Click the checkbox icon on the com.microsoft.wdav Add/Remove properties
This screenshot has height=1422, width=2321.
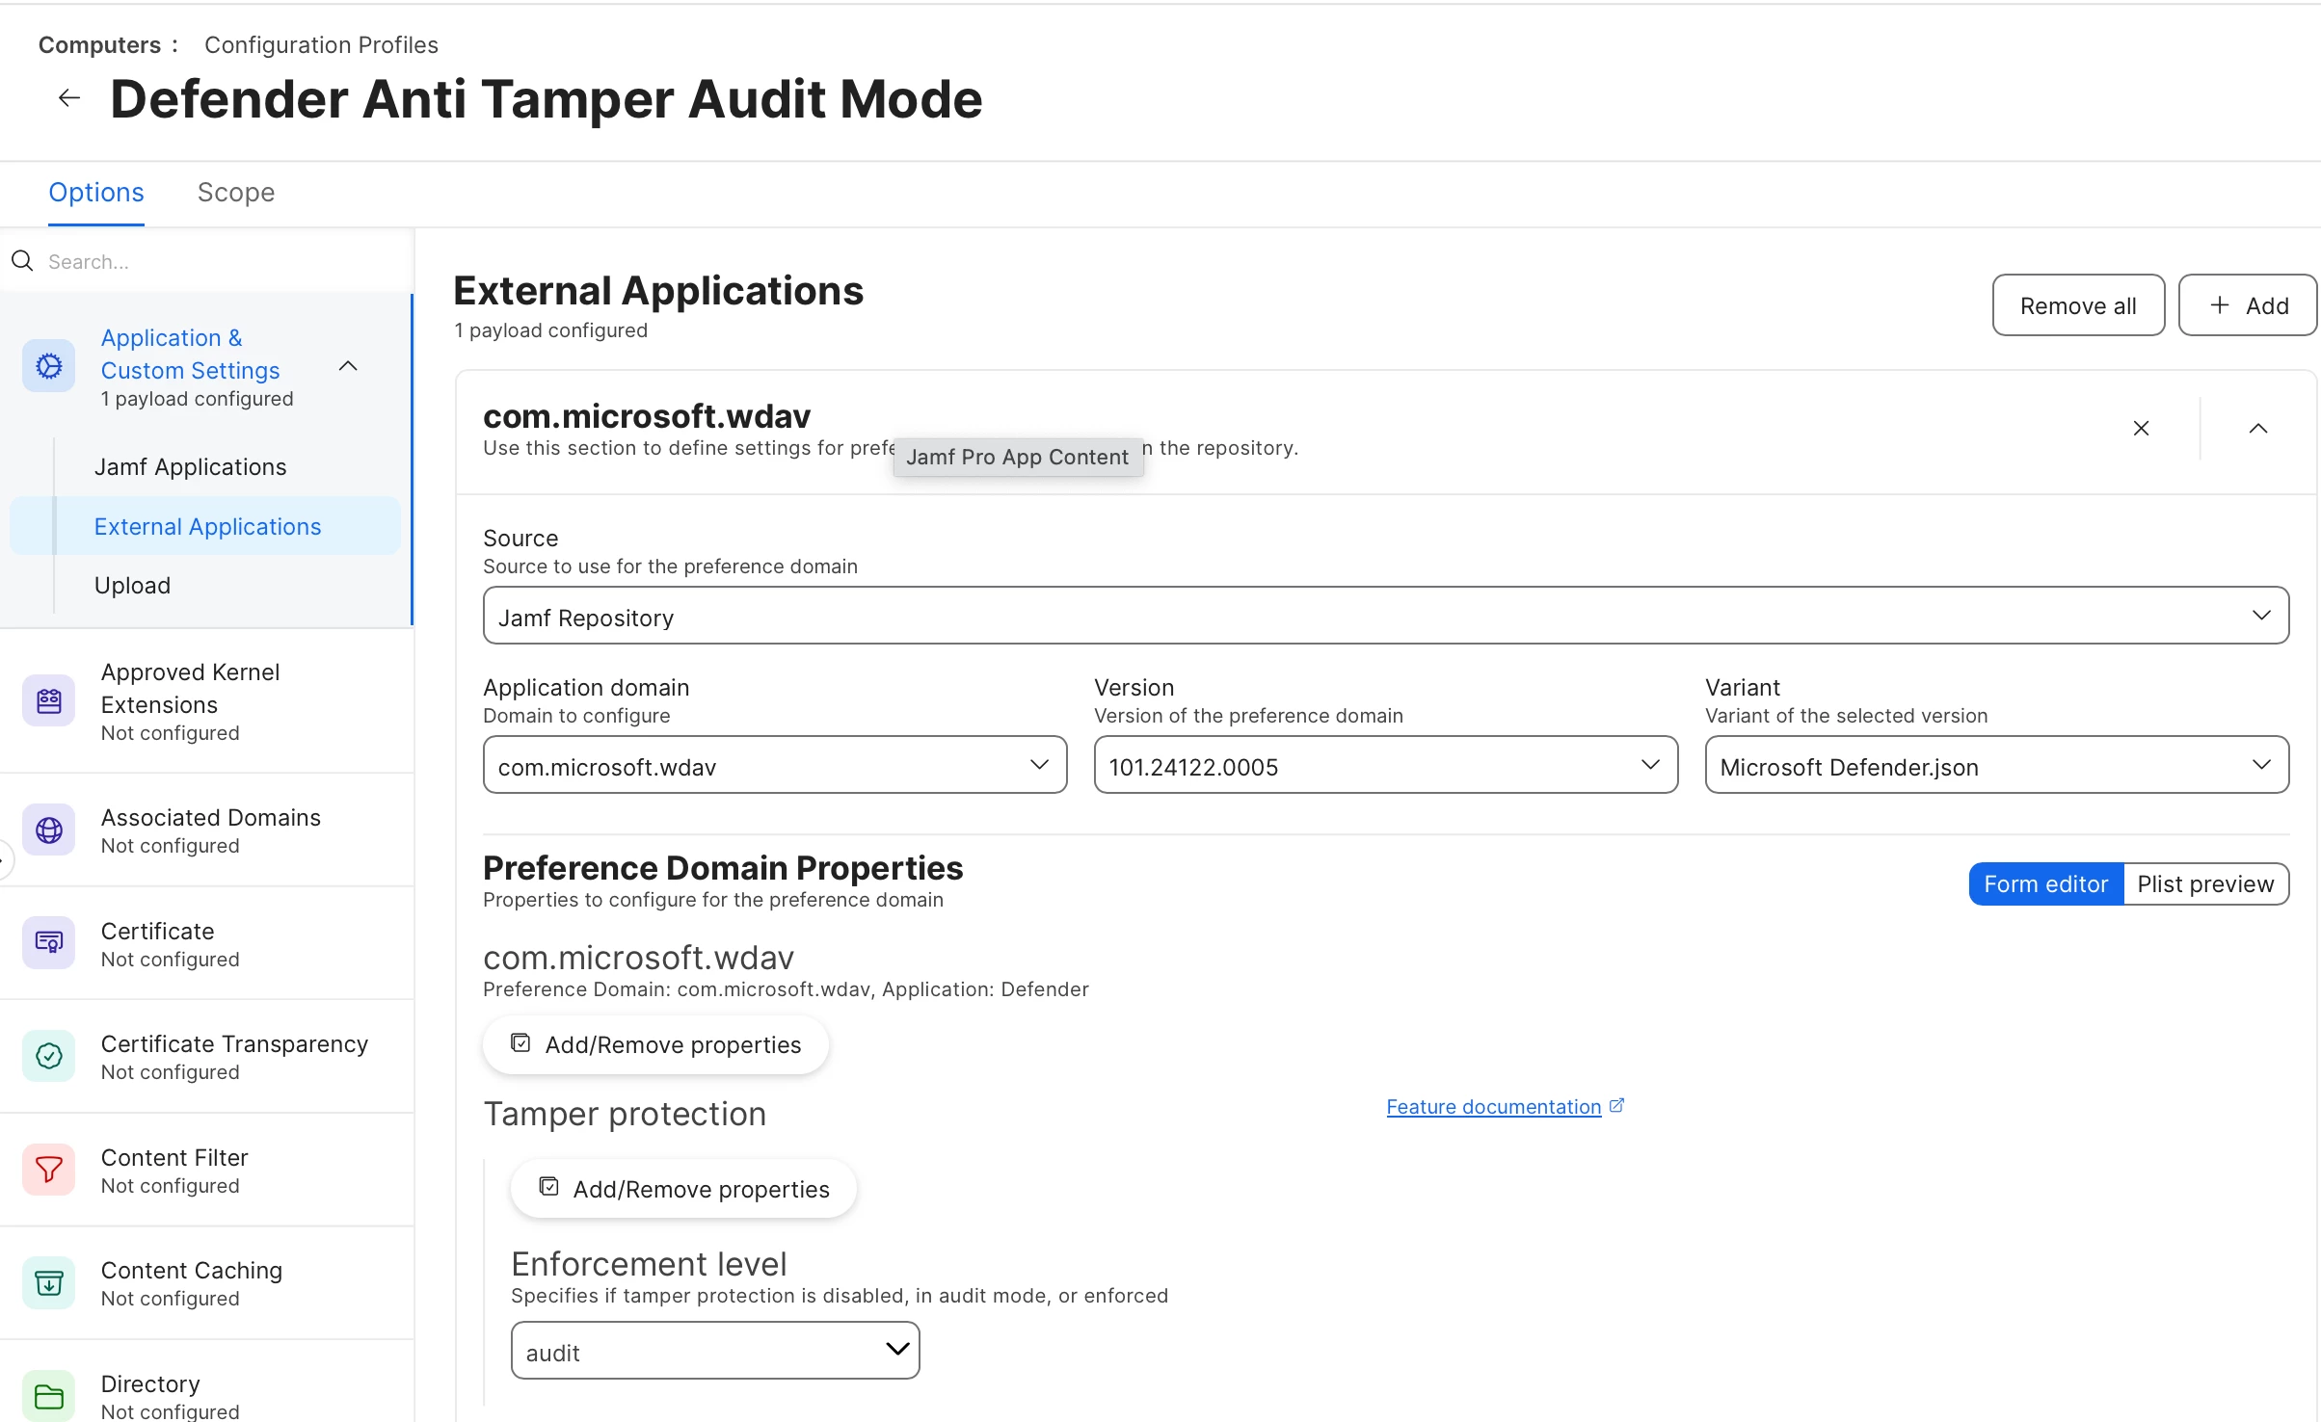[520, 1043]
